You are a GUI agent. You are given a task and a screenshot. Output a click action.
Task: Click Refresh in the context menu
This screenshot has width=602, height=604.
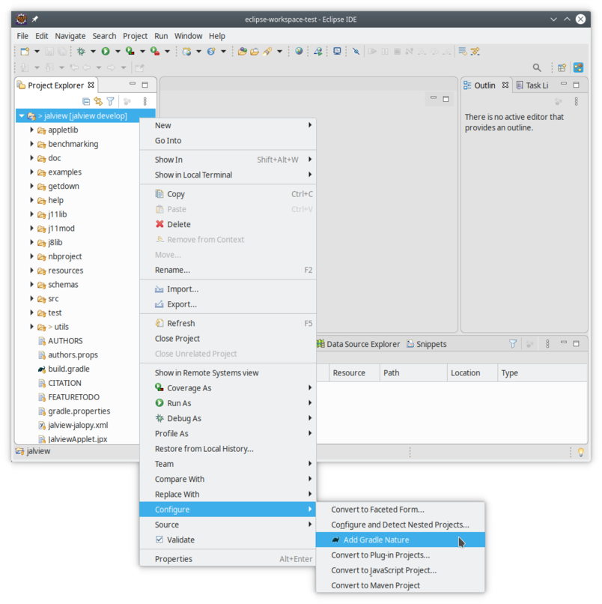(228, 323)
